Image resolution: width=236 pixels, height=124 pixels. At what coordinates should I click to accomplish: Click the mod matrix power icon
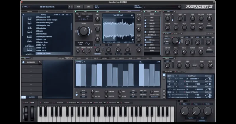click(x=164, y=75)
